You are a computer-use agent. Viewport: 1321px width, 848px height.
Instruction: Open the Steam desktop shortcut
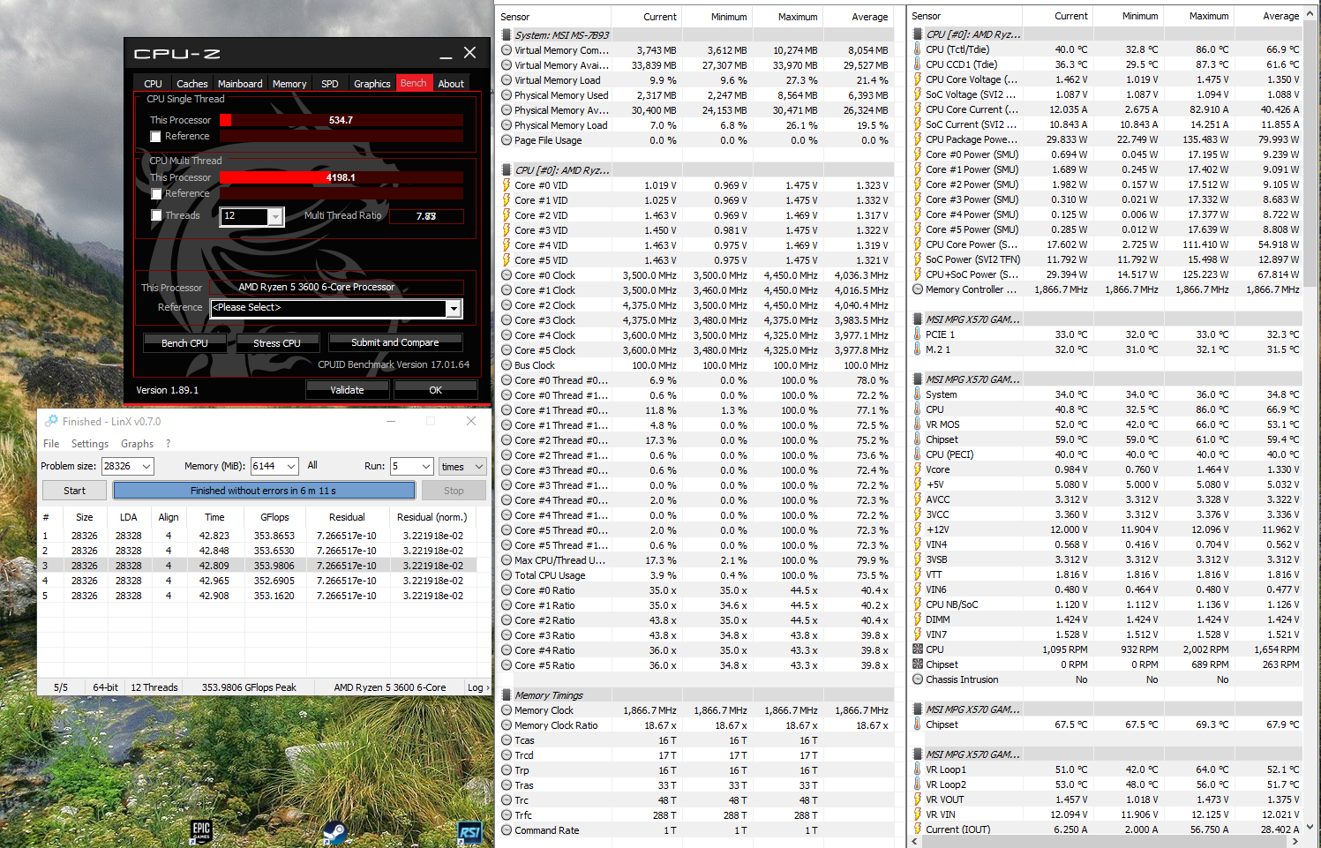[x=334, y=831]
